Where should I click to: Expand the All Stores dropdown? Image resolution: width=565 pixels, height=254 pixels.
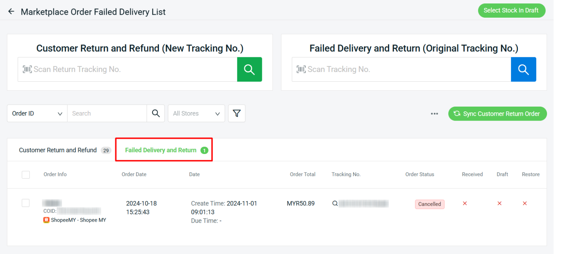tap(196, 113)
